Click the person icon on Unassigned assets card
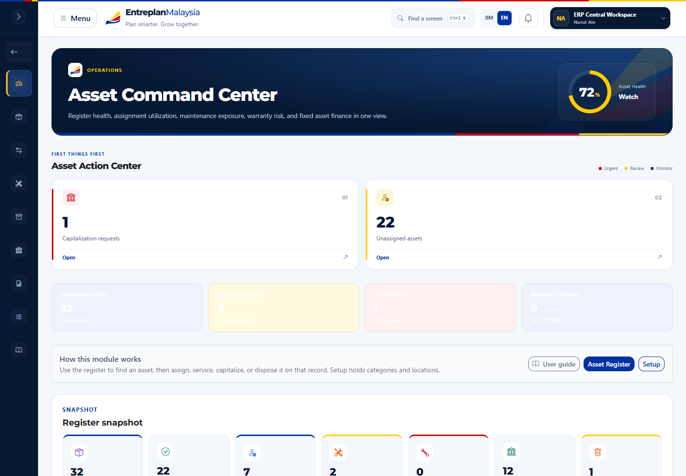 385,198
